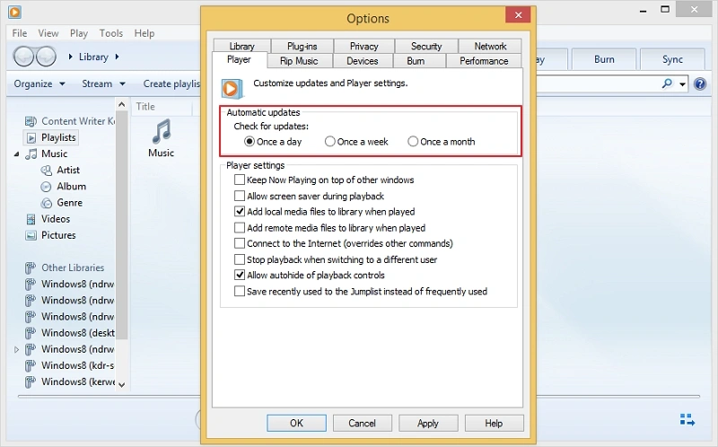
Task: Uncheck Add local media files to library
Action: coord(239,212)
